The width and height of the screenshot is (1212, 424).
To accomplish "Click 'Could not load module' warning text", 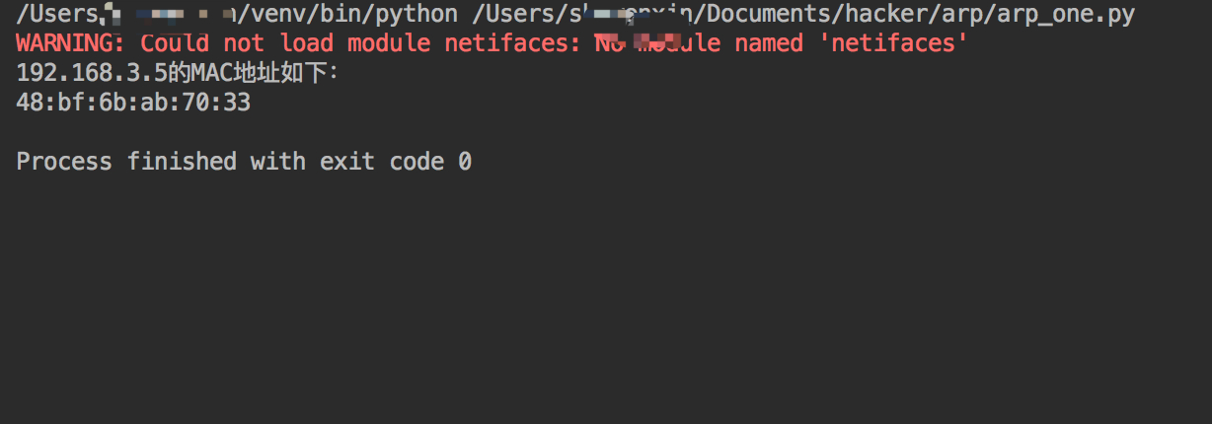I will point(285,43).
